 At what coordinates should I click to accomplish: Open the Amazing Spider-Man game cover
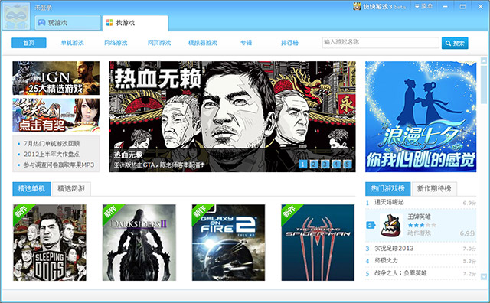318,243
